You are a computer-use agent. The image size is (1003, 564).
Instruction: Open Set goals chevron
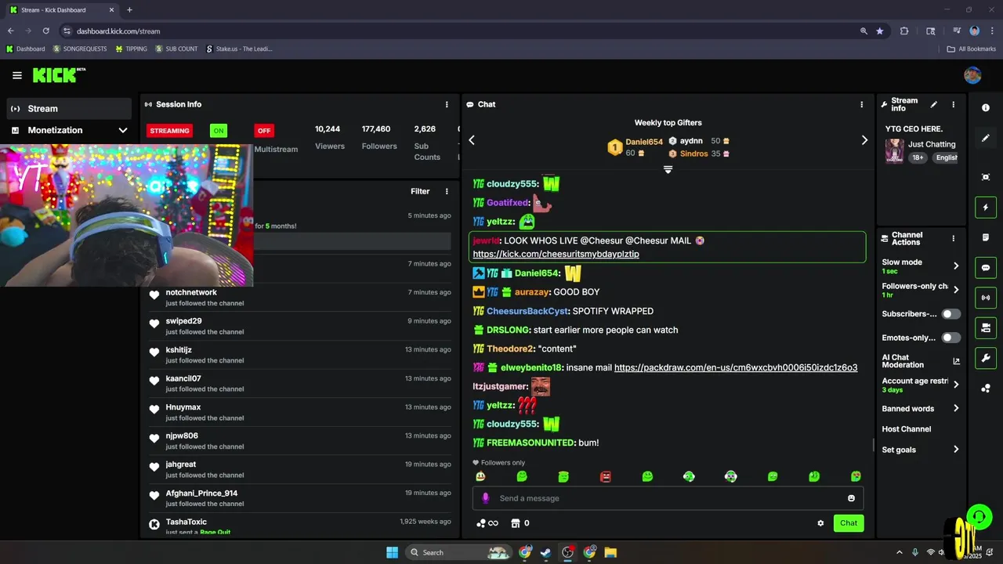[x=956, y=450]
